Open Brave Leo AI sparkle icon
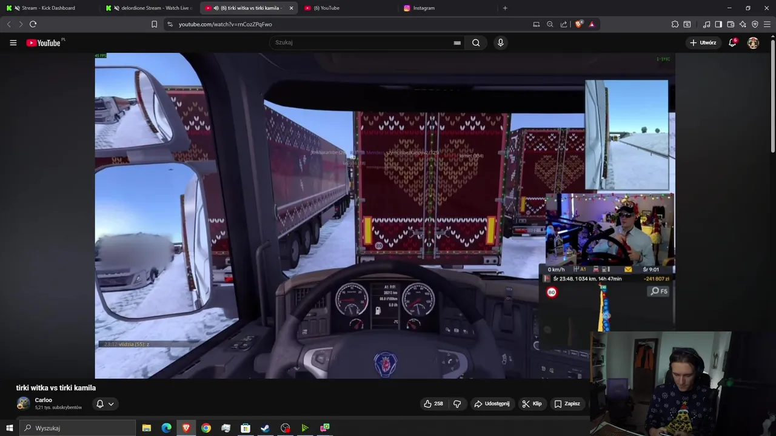 tap(743, 24)
